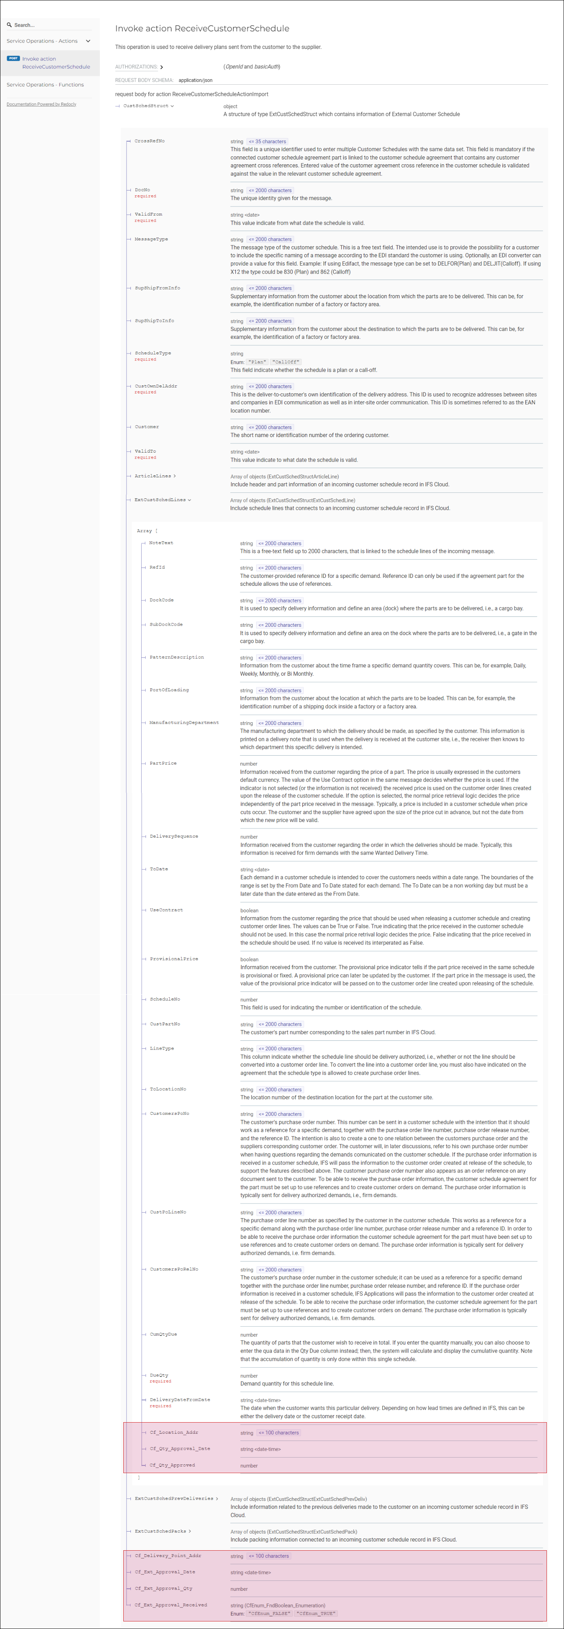Click the chevron beside Service Operations - Actions

pos(88,41)
